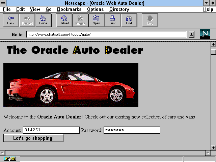Click the Open location toolbar icon
This screenshot has height=162, width=216.
(x=96, y=20)
